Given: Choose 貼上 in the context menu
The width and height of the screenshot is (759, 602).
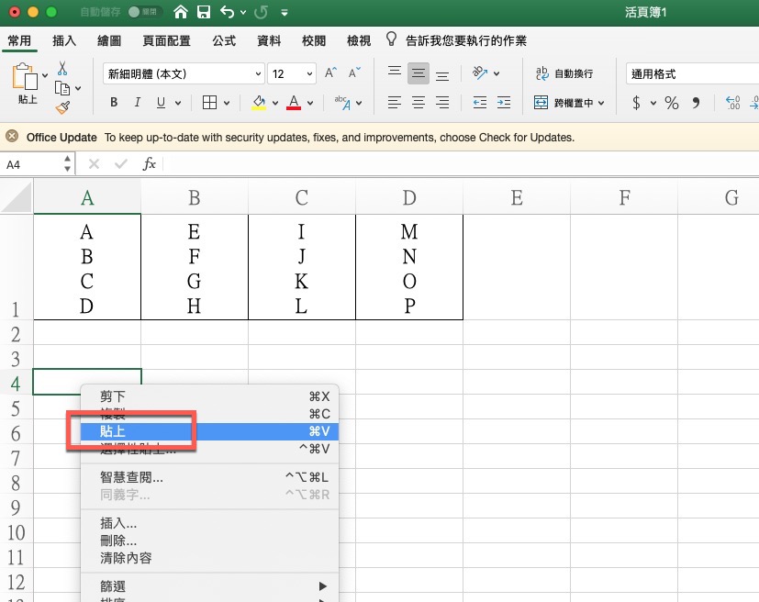Looking at the screenshot, I should pos(114,430).
